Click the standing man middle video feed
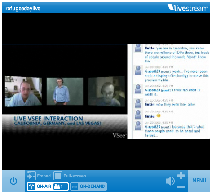Image resolution: width=212 pixels, height=195 pixels. [x=65, y=91]
